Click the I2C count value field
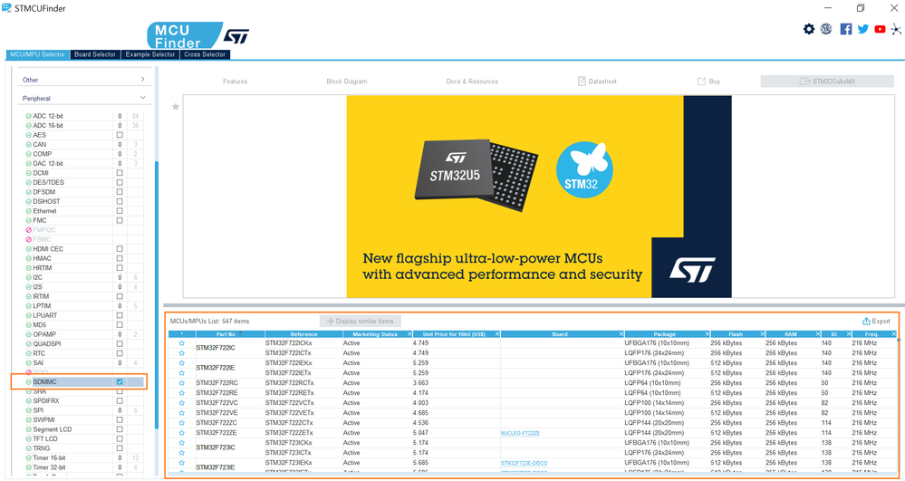This screenshot has height=481, width=905. (x=120, y=277)
